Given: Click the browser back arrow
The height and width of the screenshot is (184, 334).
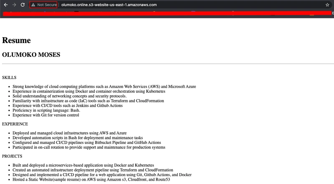Looking at the screenshot, I should (5, 5).
